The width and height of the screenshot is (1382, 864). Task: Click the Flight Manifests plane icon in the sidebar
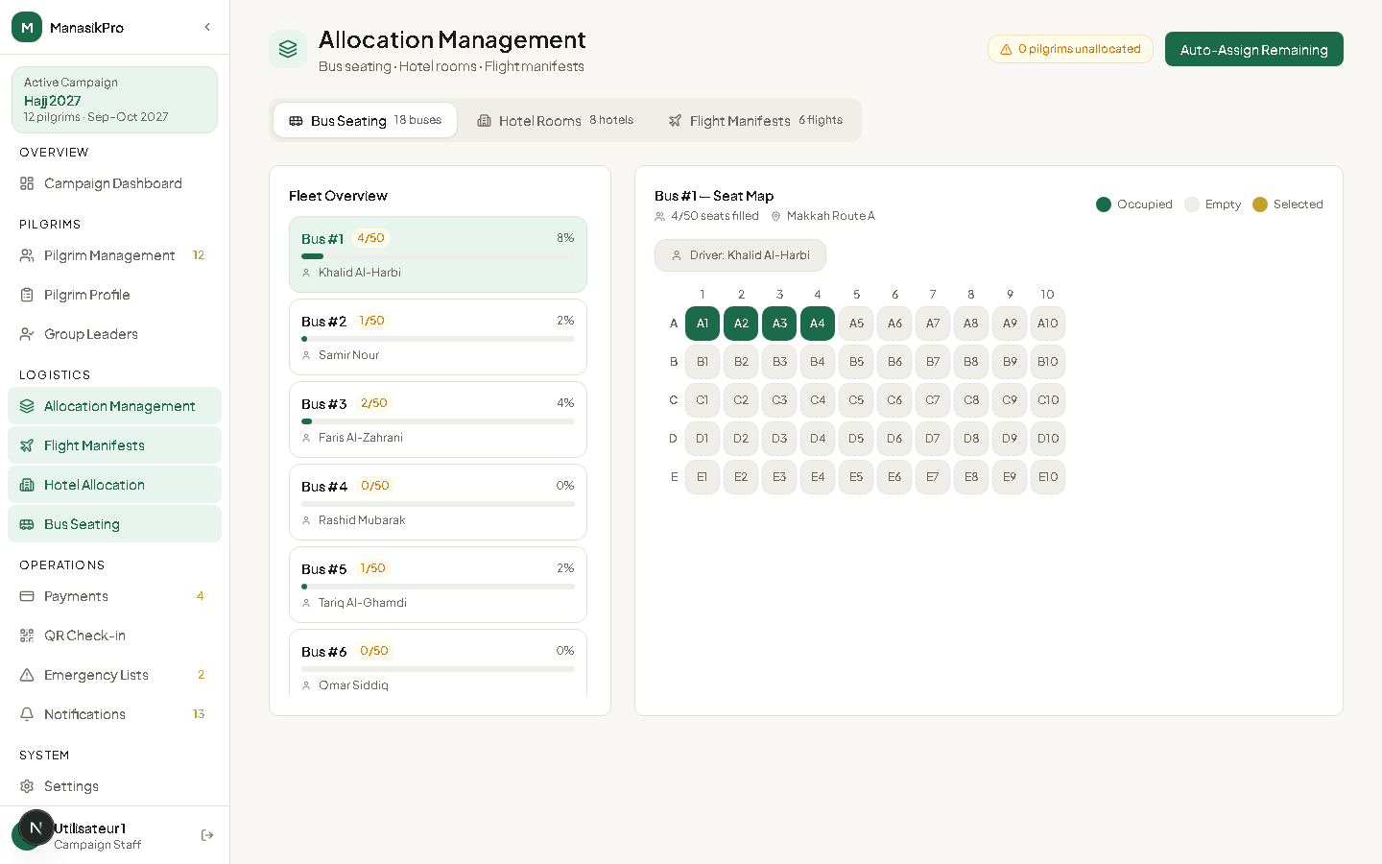coord(27,445)
